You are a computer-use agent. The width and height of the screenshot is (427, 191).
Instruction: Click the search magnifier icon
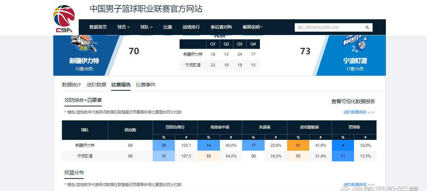point(367,27)
